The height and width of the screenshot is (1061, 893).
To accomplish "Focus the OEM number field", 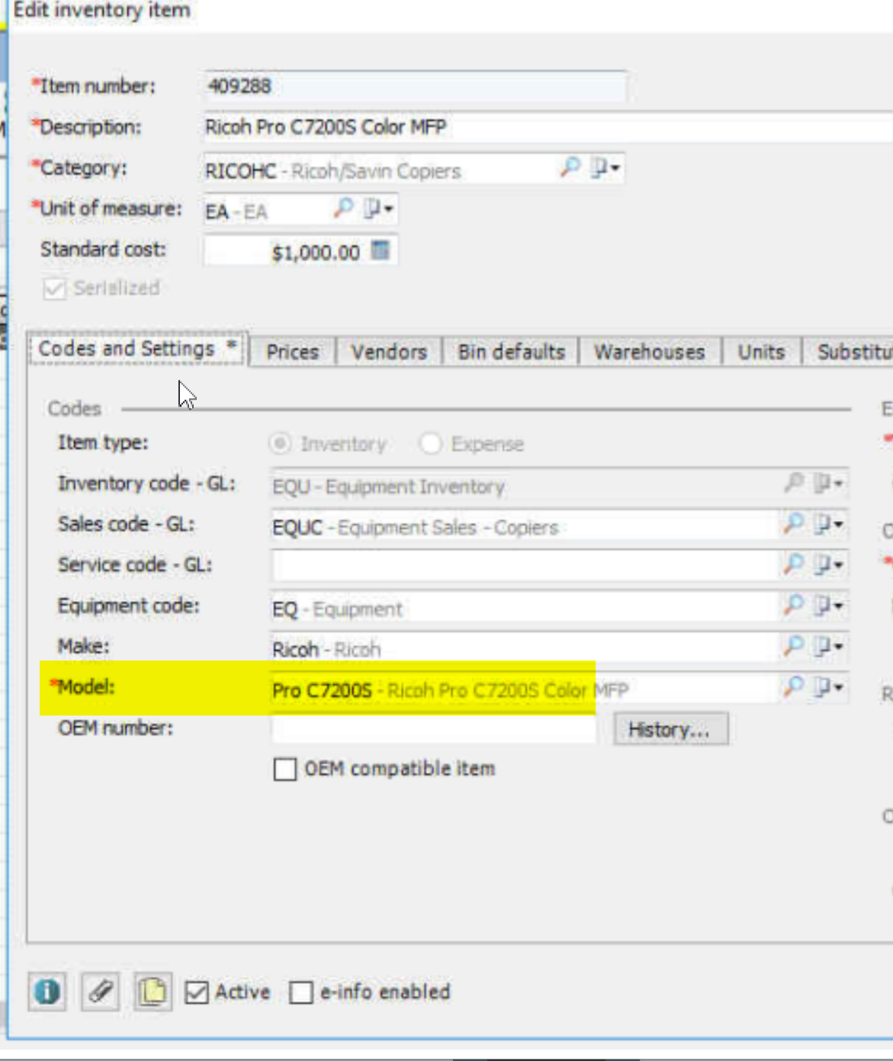I will 434,729.
